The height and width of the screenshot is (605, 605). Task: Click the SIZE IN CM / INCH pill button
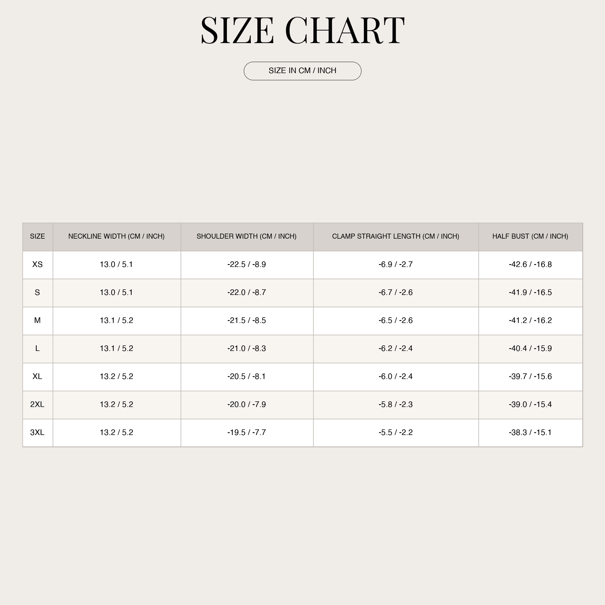[x=302, y=71]
